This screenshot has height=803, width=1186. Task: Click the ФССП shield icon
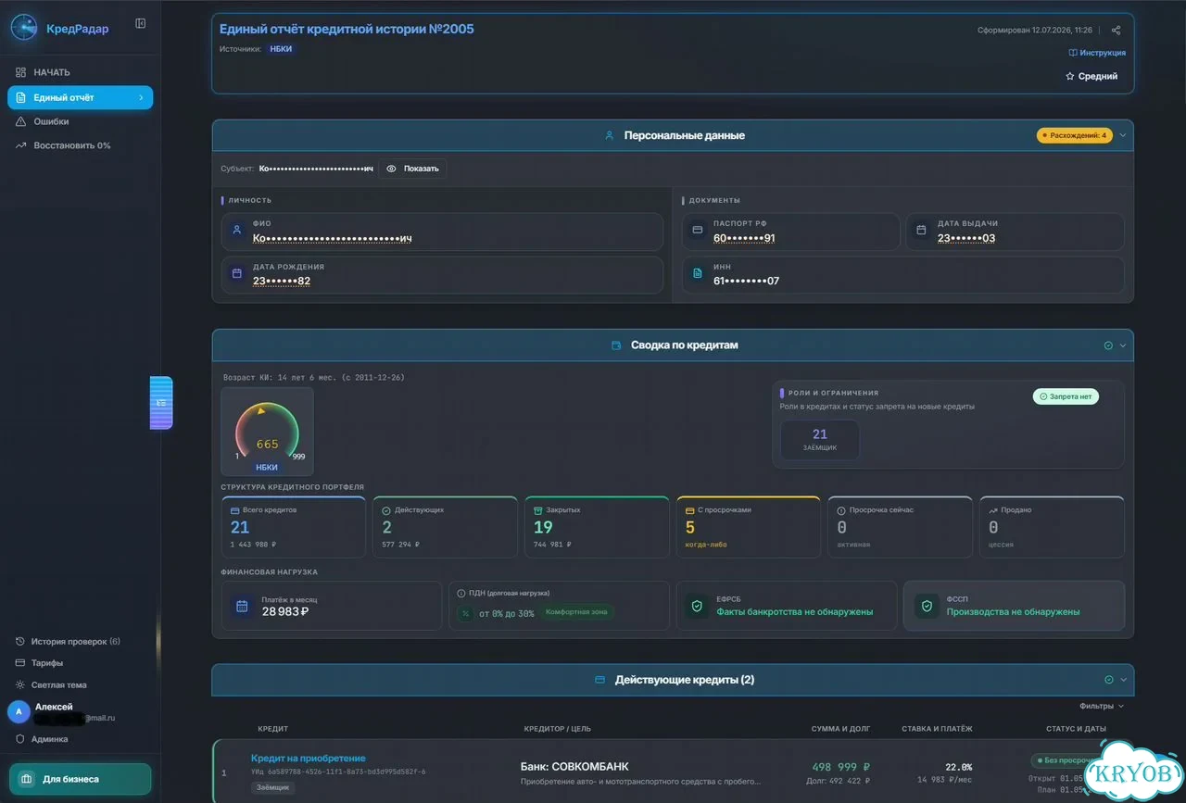(925, 606)
